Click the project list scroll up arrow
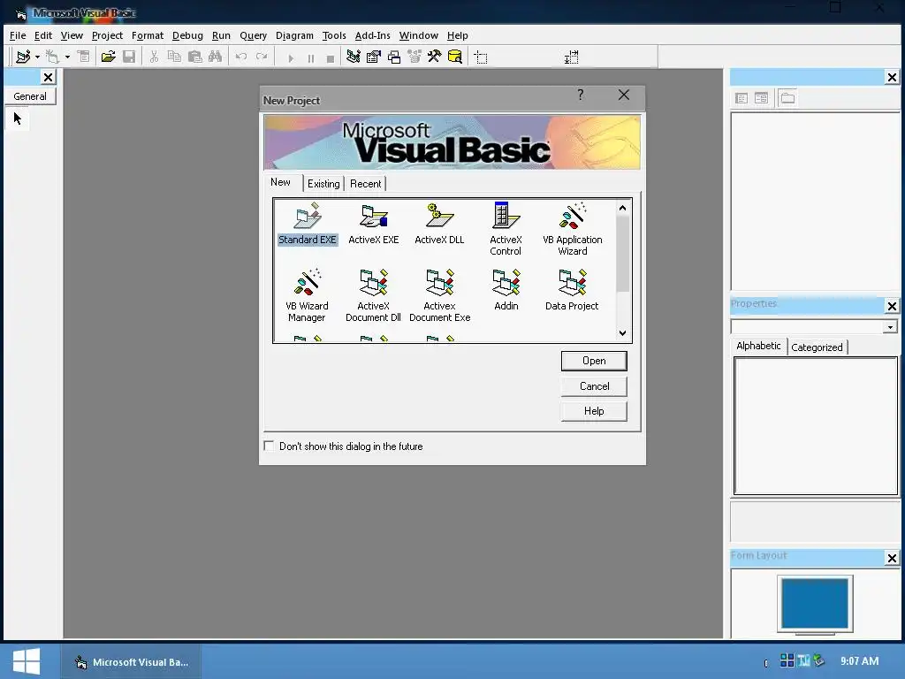Viewport: 905px width, 679px height. [x=623, y=208]
